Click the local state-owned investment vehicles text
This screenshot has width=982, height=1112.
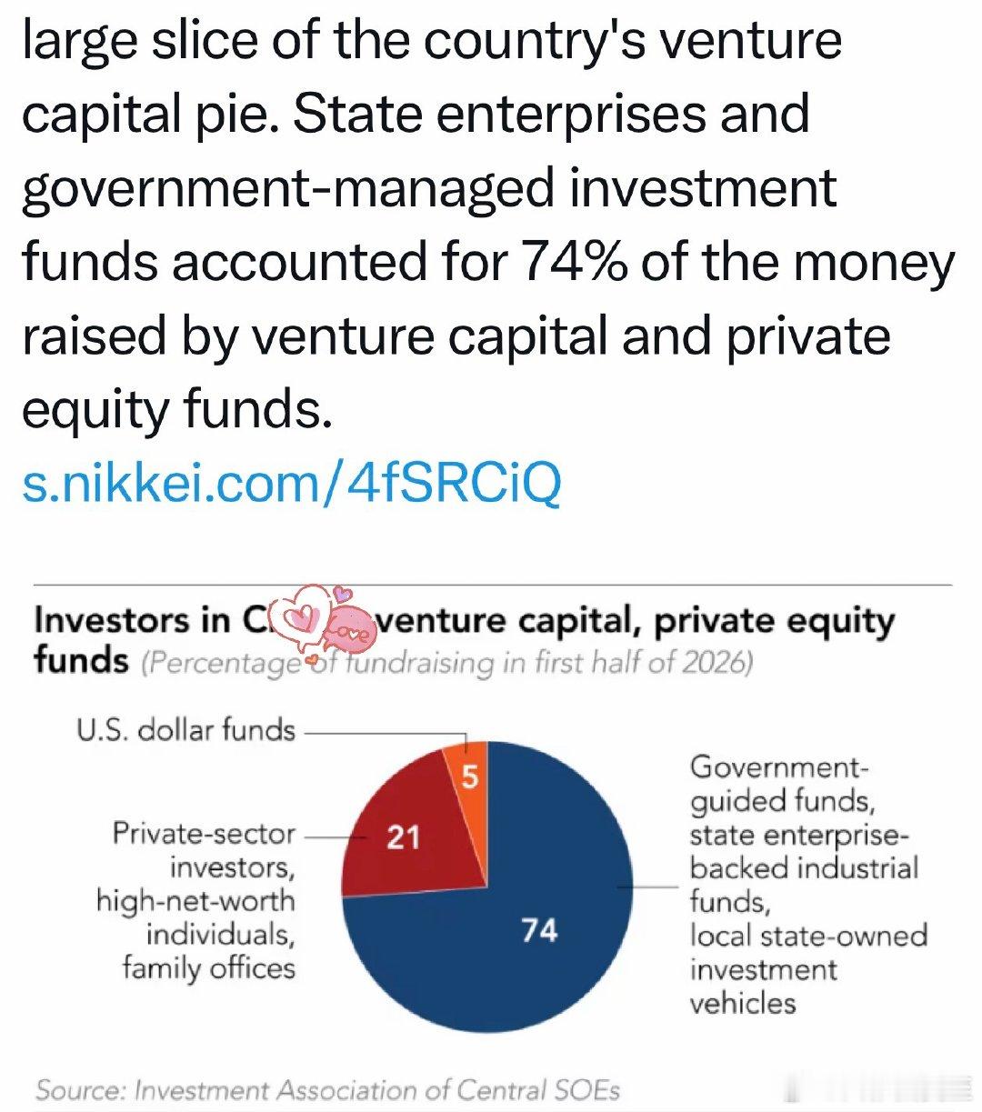(808, 969)
